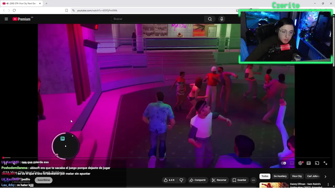Clip the video with Recortar
Screen dimensions: 335x188
tap(219, 180)
